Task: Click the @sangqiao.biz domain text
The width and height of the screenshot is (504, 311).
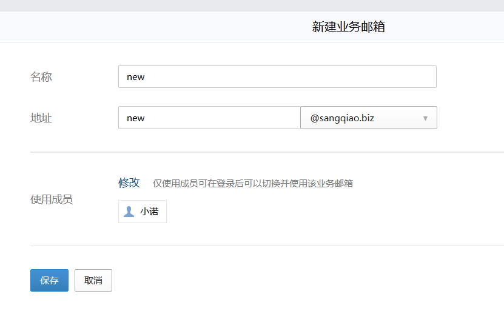Action: 342,118
